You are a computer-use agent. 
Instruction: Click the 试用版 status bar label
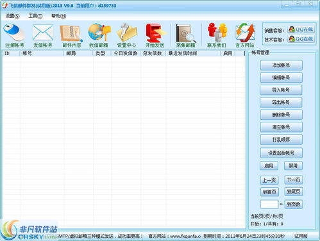(301, 236)
